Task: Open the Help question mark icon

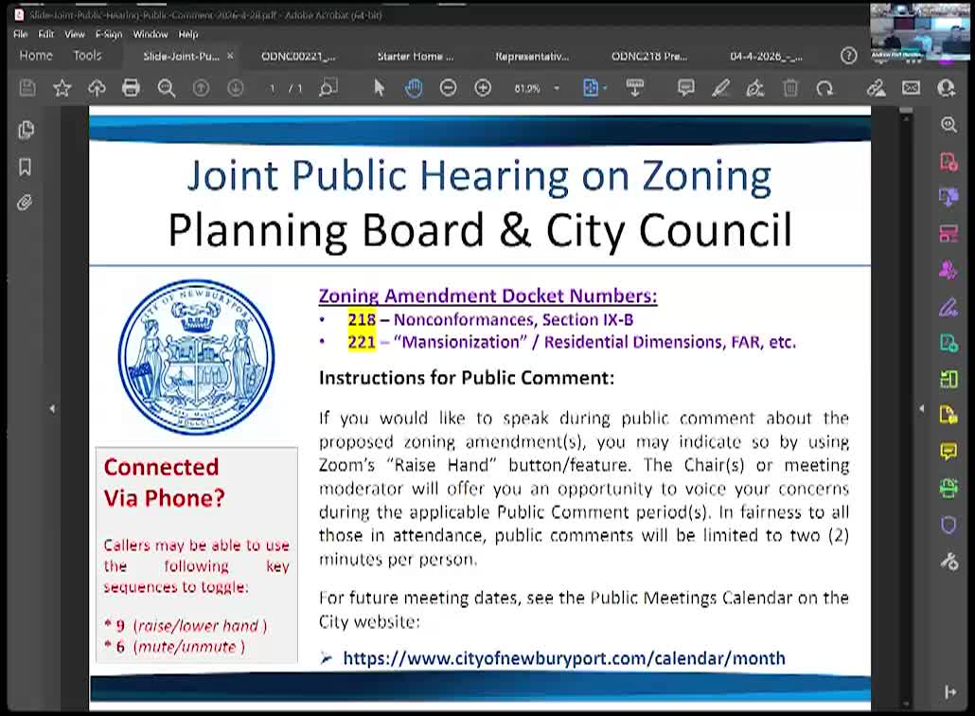Action: tap(849, 56)
